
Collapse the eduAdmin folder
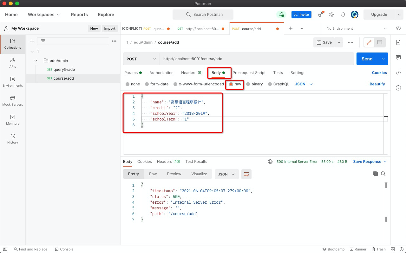36,61
